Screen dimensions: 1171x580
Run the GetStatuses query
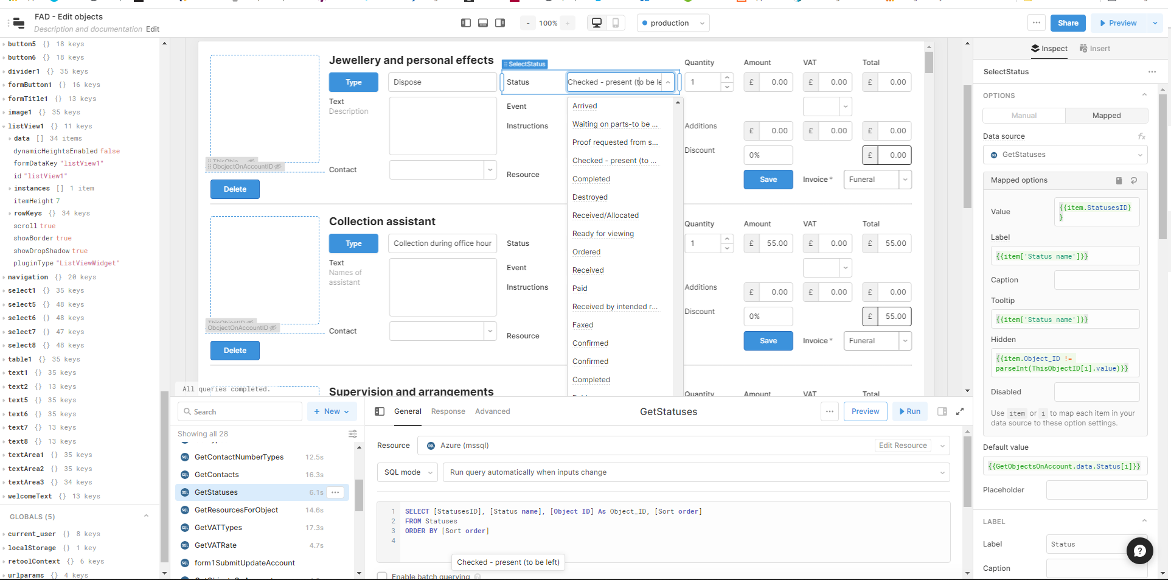pos(909,411)
